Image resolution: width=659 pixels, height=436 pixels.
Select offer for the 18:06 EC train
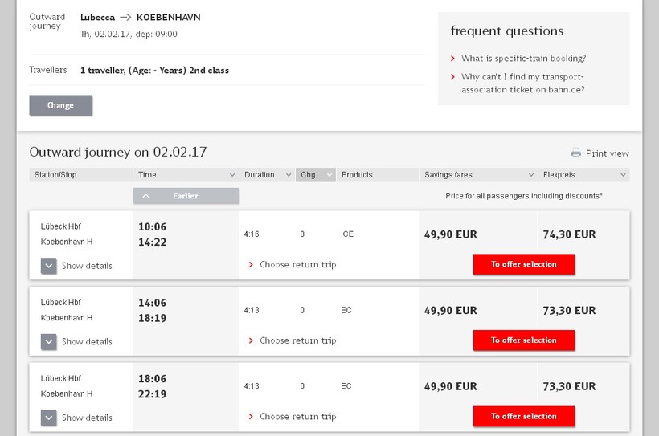[x=523, y=416]
